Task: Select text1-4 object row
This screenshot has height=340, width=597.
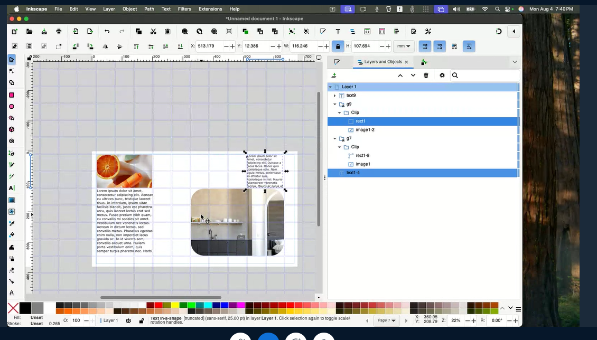Action: 423,173
